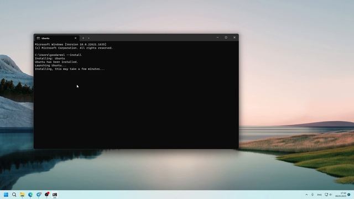Image resolution: width=354 pixels, height=199 pixels.
Task: Open network quick settings in the tray
Action: pos(326,195)
